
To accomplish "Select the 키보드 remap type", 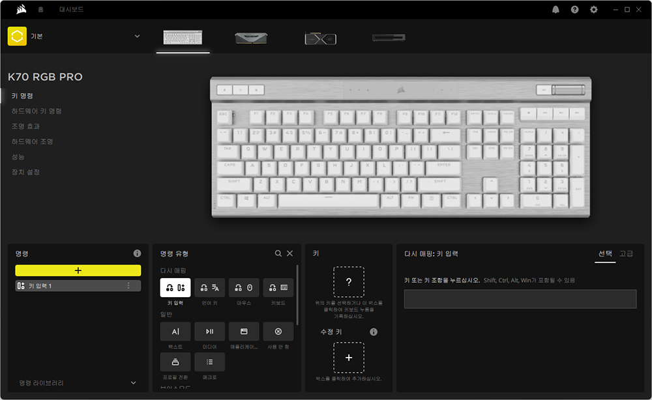I will [x=278, y=287].
